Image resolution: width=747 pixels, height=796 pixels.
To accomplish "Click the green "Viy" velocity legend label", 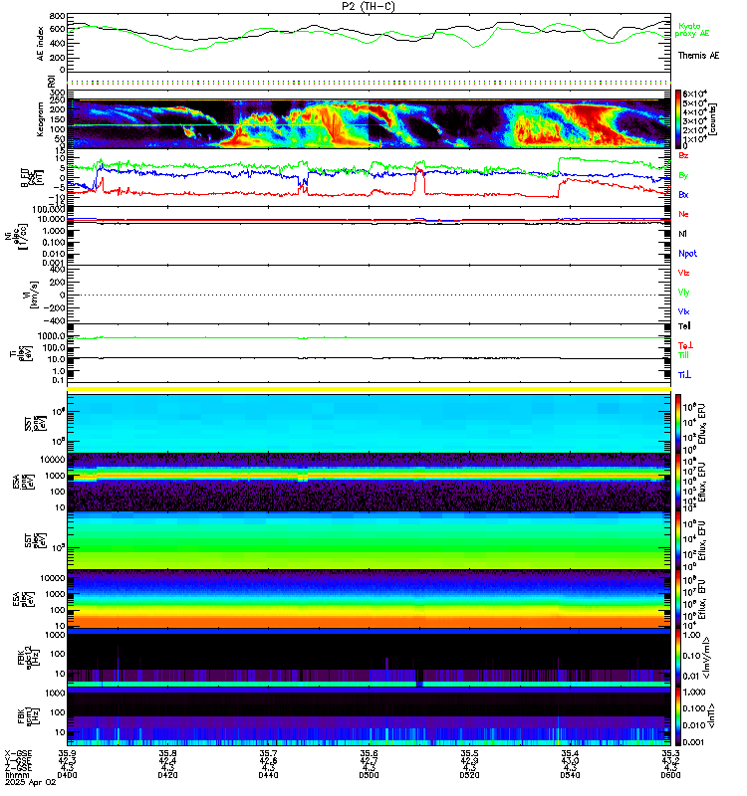I will tap(683, 293).
